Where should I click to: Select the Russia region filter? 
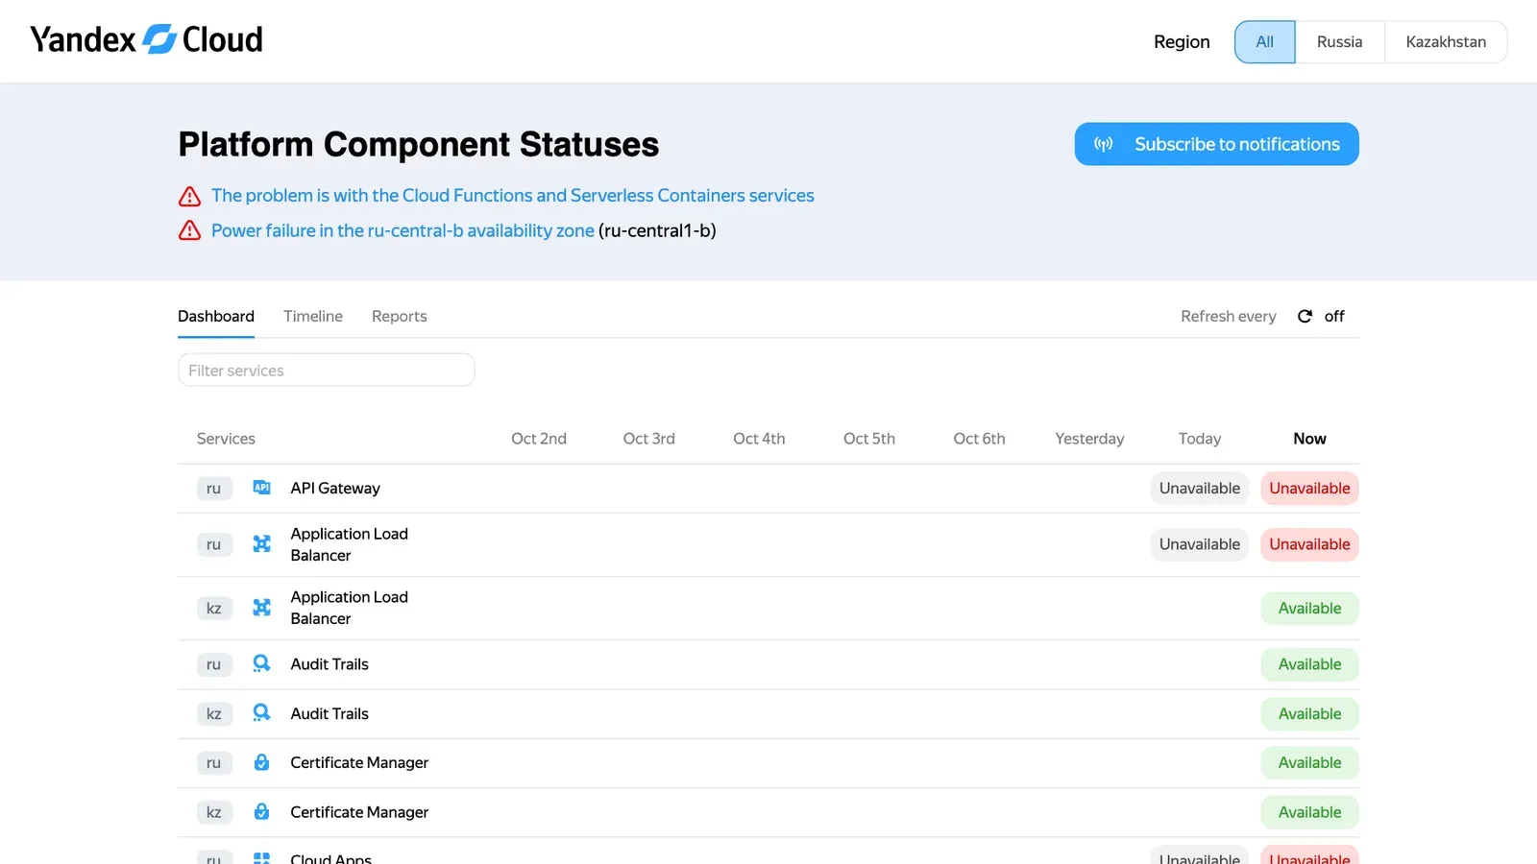(1340, 42)
